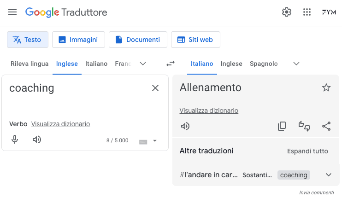Screen dimensions: 342x198
Task: Open the settings gear
Action: click(286, 12)
